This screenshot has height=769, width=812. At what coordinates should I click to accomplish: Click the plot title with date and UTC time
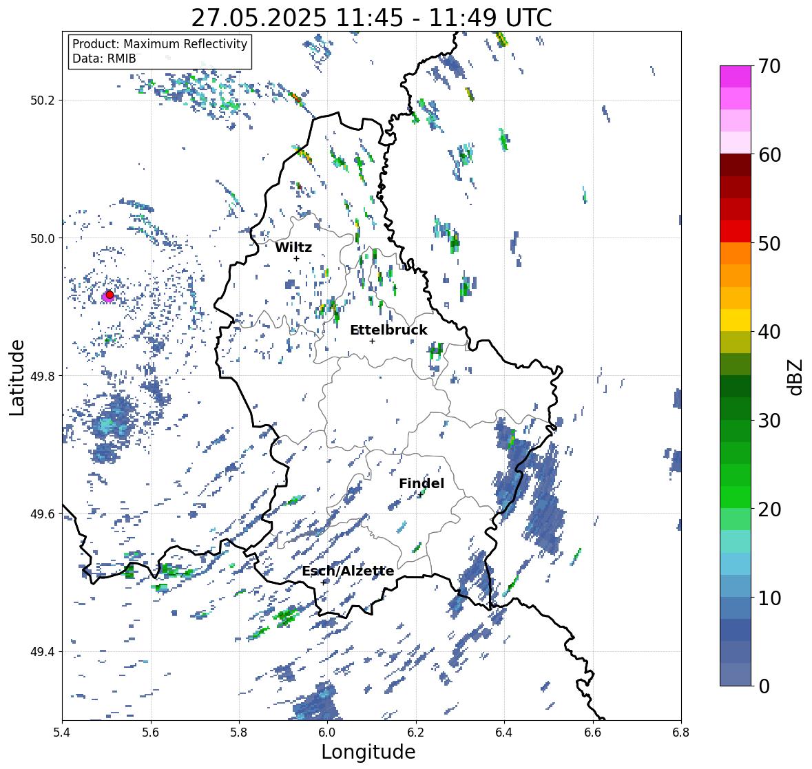371,18
